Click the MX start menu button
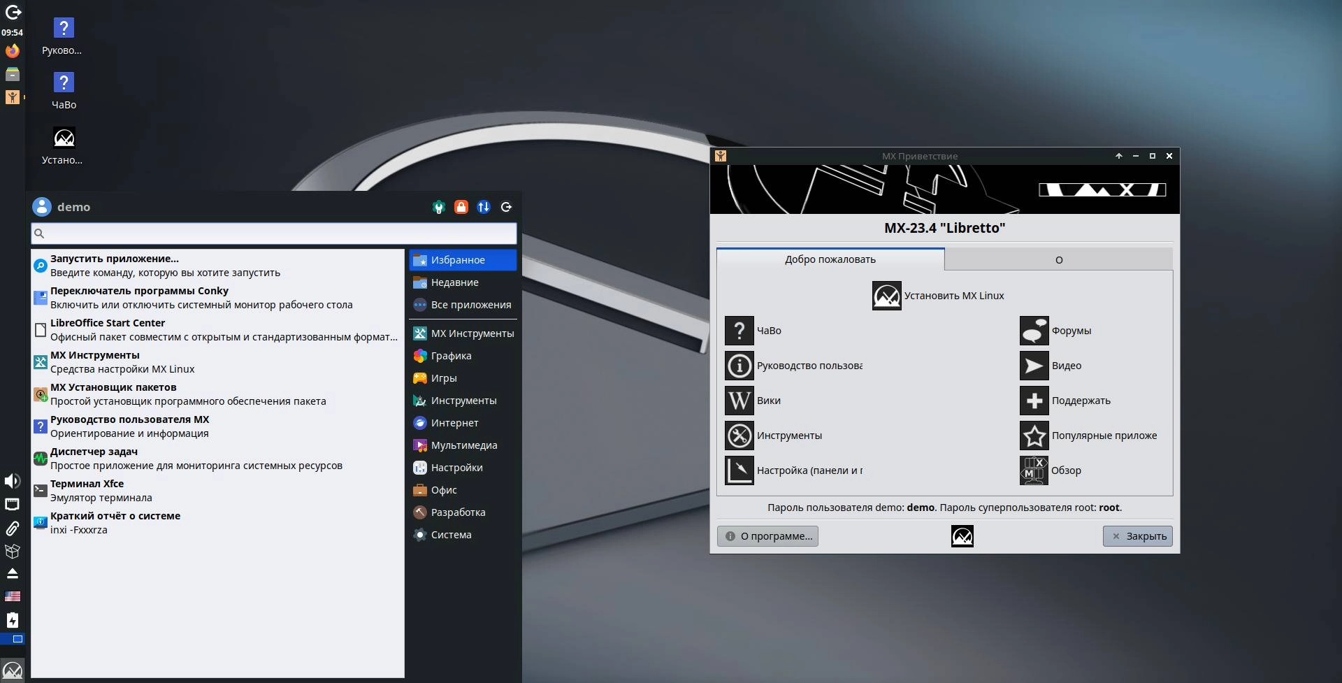This screenshot has height=683, width=1342. 13,670
